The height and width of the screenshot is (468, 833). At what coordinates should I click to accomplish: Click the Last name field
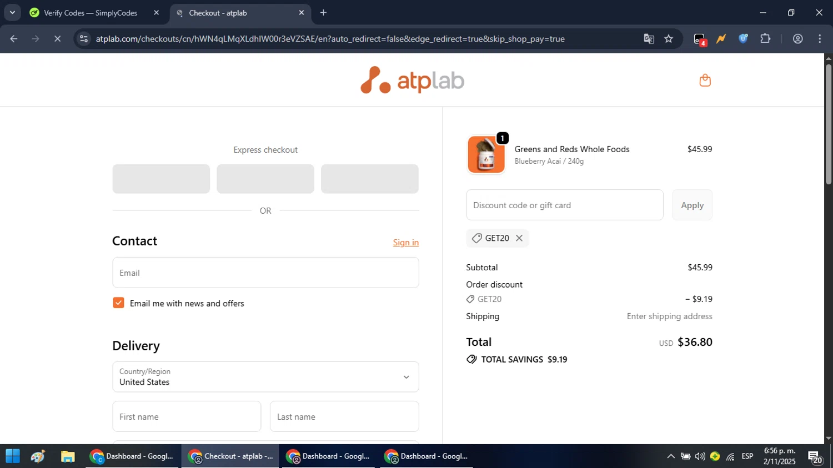point(344,416)
